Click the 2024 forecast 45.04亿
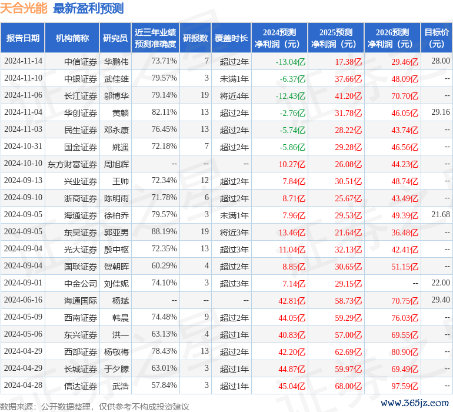Screen dimensions: 453x412 292,386
